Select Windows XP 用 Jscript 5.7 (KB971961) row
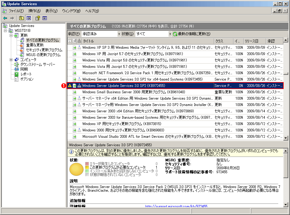The image size is (290, 215). point(175,54)
